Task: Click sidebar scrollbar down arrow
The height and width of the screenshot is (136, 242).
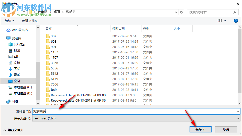Action: pyautogui.click(x=38, y=103)
